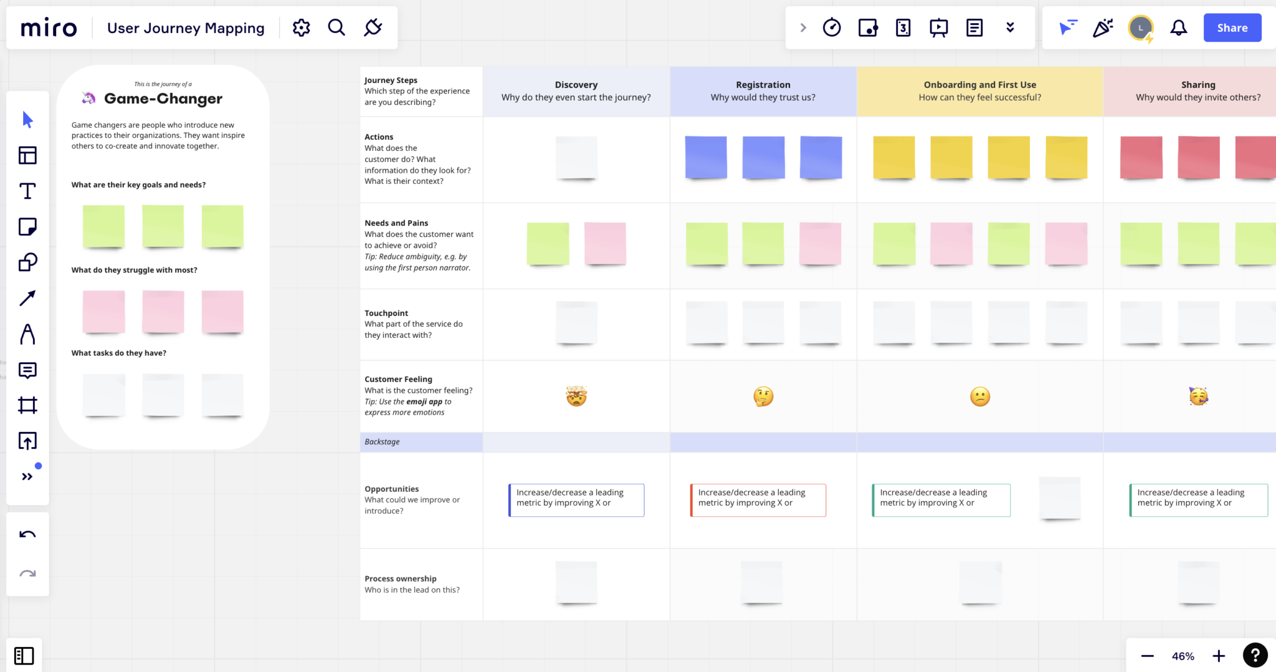
Task: Open the templates tool
Action: [x=27, y=155]
